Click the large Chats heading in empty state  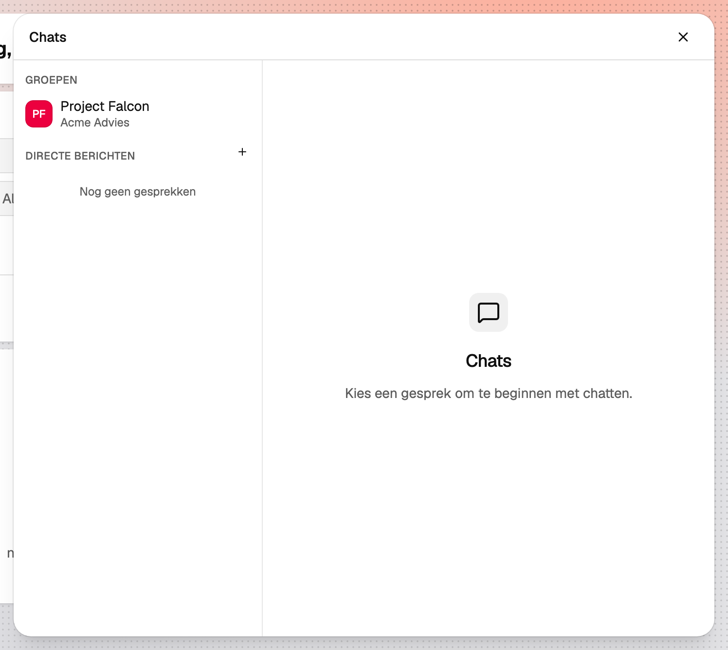pos(489,361)
